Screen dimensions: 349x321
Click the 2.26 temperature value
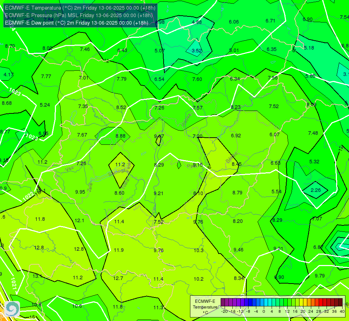pyautogui.click(x=315, y=190)
